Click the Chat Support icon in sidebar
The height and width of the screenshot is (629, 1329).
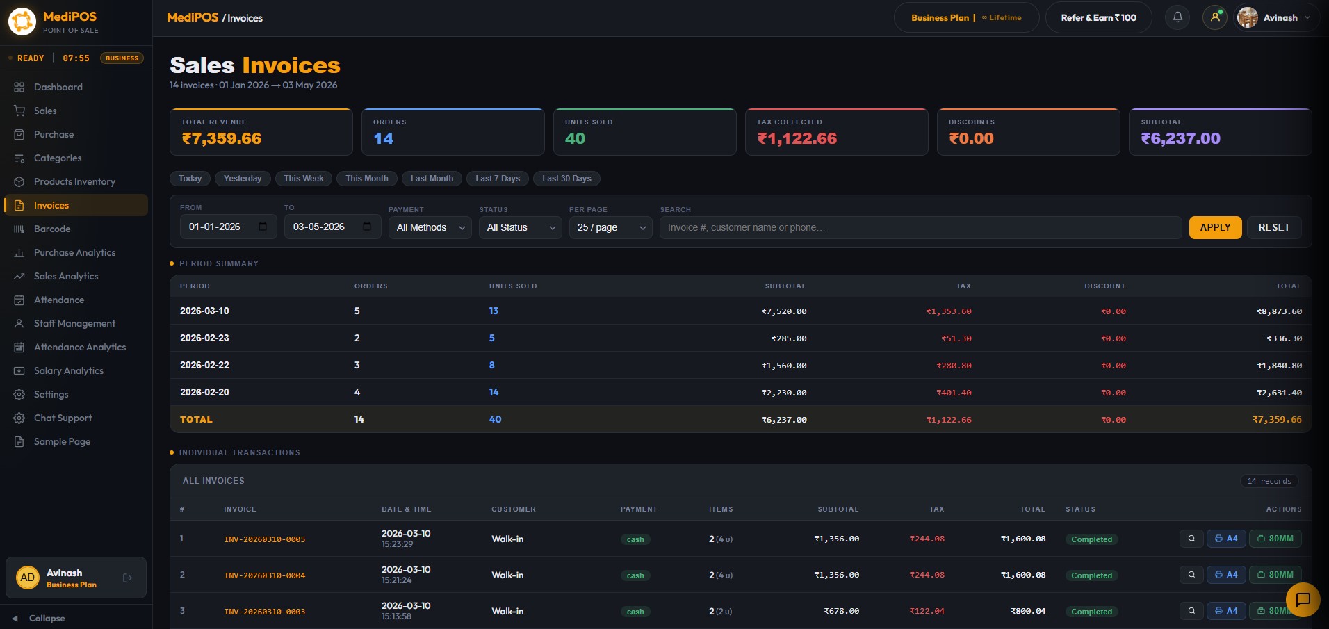click(x=19, y=418)
